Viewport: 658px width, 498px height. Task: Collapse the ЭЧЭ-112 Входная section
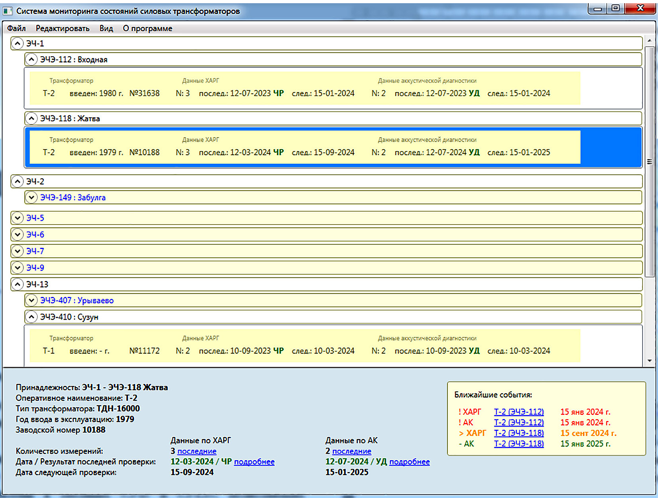click(x=31, y=59)
